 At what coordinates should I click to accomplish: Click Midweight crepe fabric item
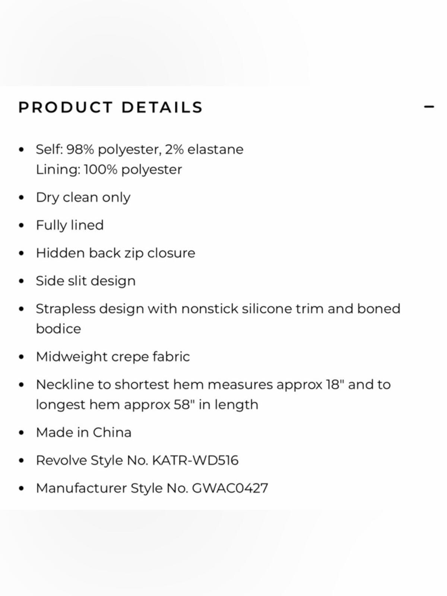pos(113,357)
